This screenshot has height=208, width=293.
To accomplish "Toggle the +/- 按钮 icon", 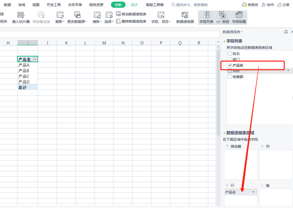I will 222,18.
